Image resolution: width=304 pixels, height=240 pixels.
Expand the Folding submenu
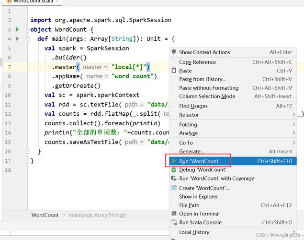(x=188, y=124)
